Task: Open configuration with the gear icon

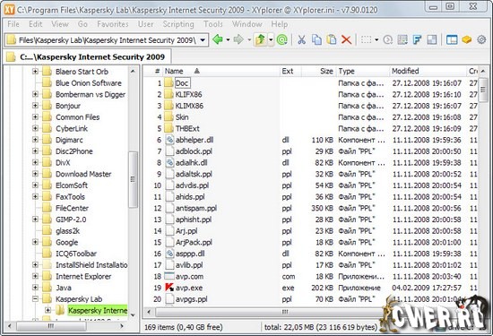Action: [x=481, y=40]
